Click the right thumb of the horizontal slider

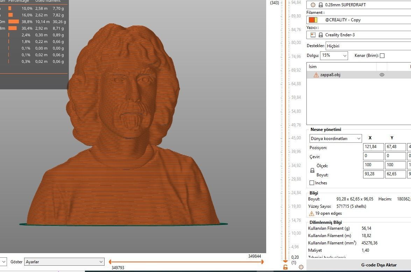(x=262, y=262)
